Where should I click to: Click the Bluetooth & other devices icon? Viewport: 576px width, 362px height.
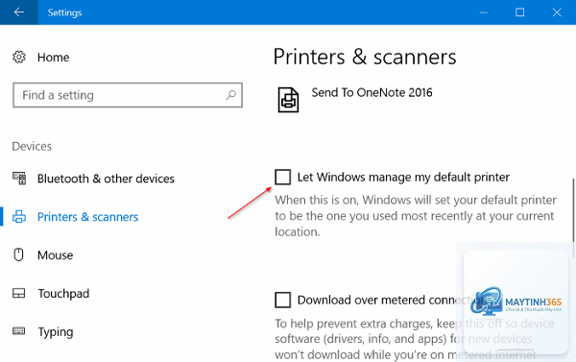tap(19, 179)
